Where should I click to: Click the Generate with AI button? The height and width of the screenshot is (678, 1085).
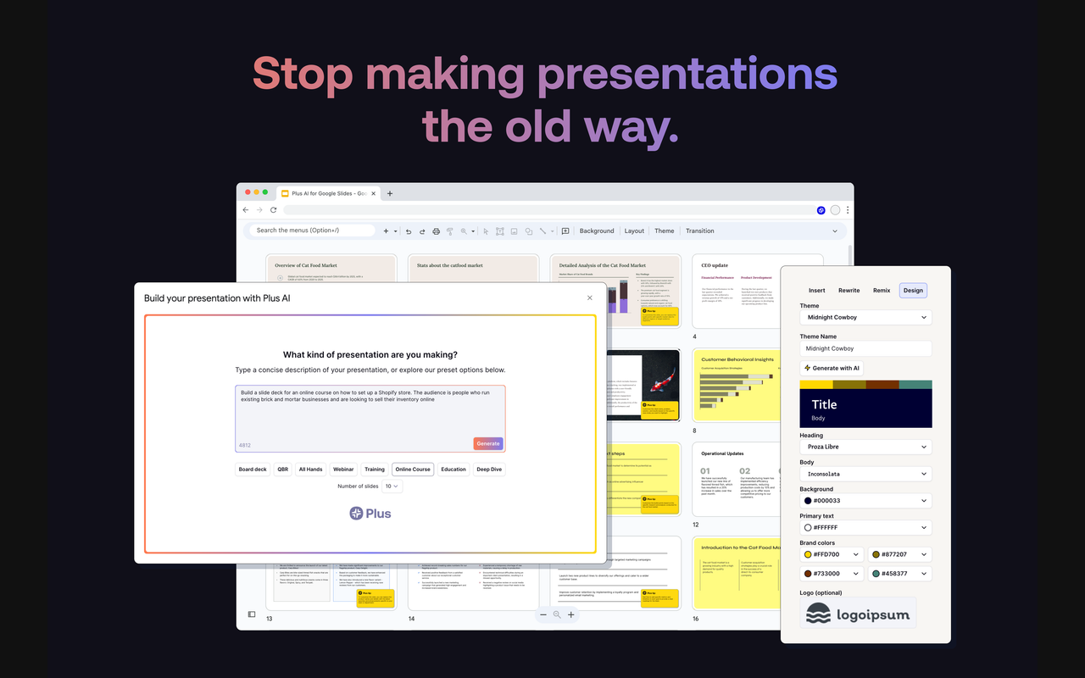coord(832,368)
